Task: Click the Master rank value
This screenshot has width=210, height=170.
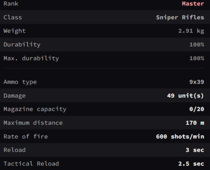Action: [193, 4]
